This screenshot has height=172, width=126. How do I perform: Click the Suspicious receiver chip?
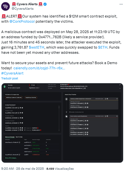pos(31,97)
